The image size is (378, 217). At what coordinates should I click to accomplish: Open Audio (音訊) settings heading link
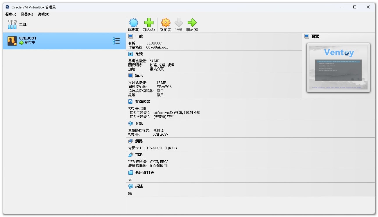pos(139,123)
